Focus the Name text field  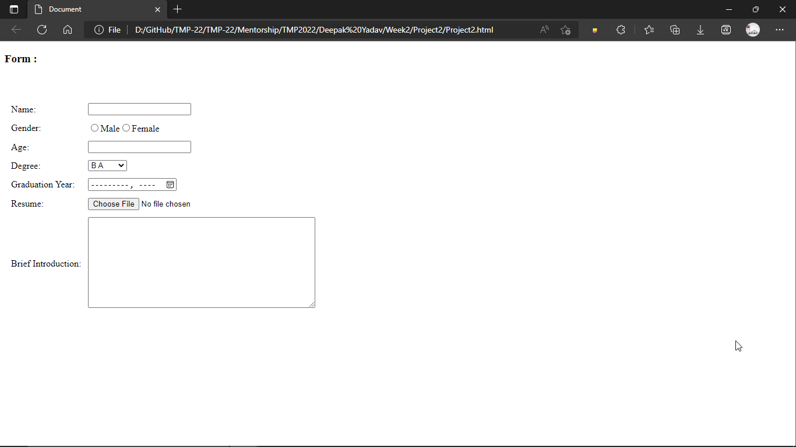[x=139, y=109]
